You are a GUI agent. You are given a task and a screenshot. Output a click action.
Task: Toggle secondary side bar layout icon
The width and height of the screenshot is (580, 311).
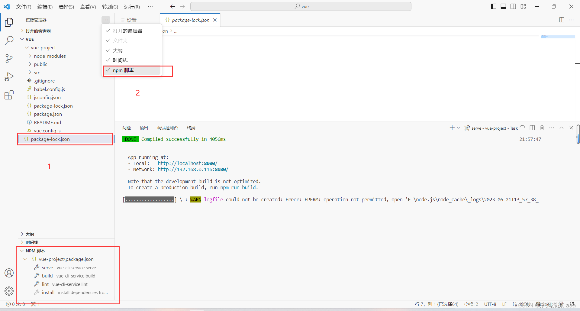[x=513, y=6]
